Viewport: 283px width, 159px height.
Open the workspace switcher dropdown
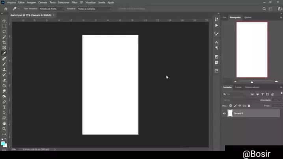(270, 9)
